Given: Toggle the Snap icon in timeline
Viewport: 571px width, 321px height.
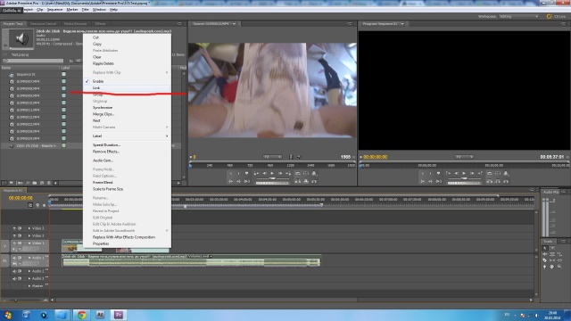Looking at the screenshot, I should pos(30,205).
